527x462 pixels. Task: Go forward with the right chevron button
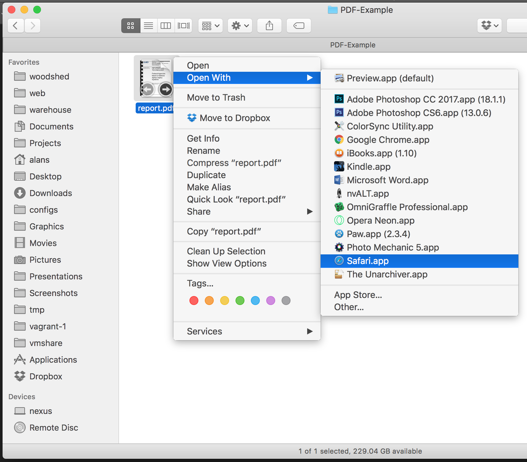point(33,26)
